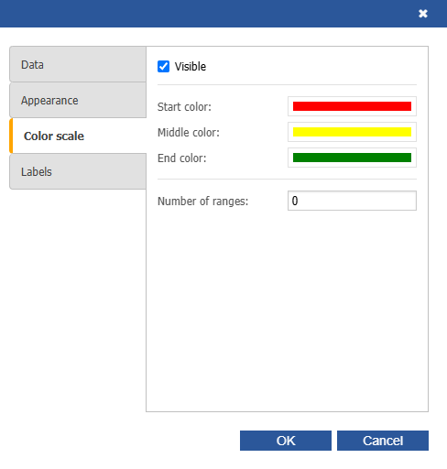
Task: Select the Color scale tab
Action: tap(78, 136)
